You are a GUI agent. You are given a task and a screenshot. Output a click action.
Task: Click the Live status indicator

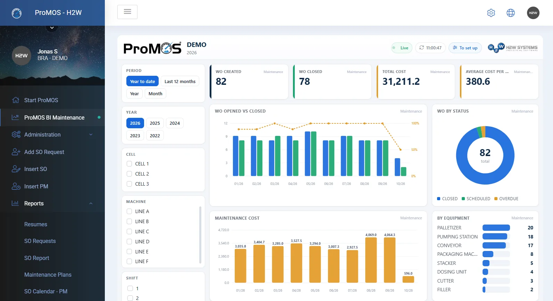[402, 48]
